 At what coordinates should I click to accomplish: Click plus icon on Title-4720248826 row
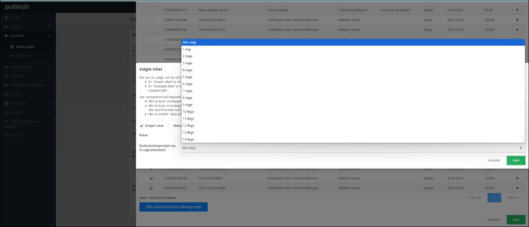click(x=517, y=178)
